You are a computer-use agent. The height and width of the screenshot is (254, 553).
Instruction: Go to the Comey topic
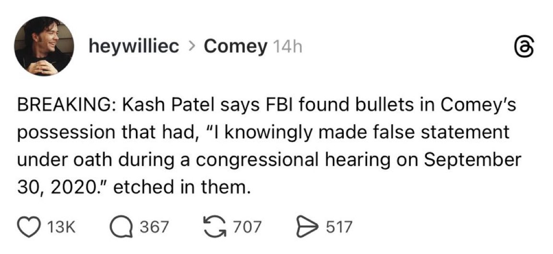point(235,47)
